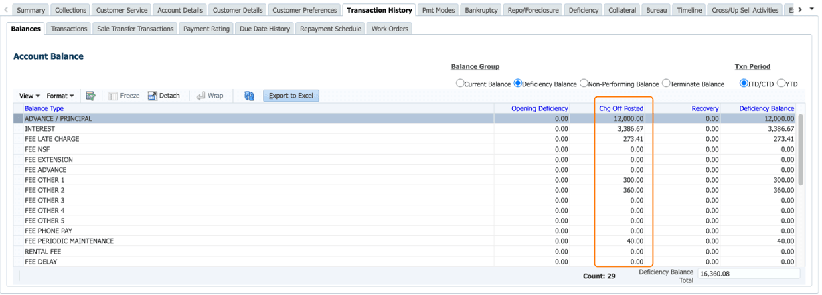Open the Payment Rating sub-tab

point(206,29)
